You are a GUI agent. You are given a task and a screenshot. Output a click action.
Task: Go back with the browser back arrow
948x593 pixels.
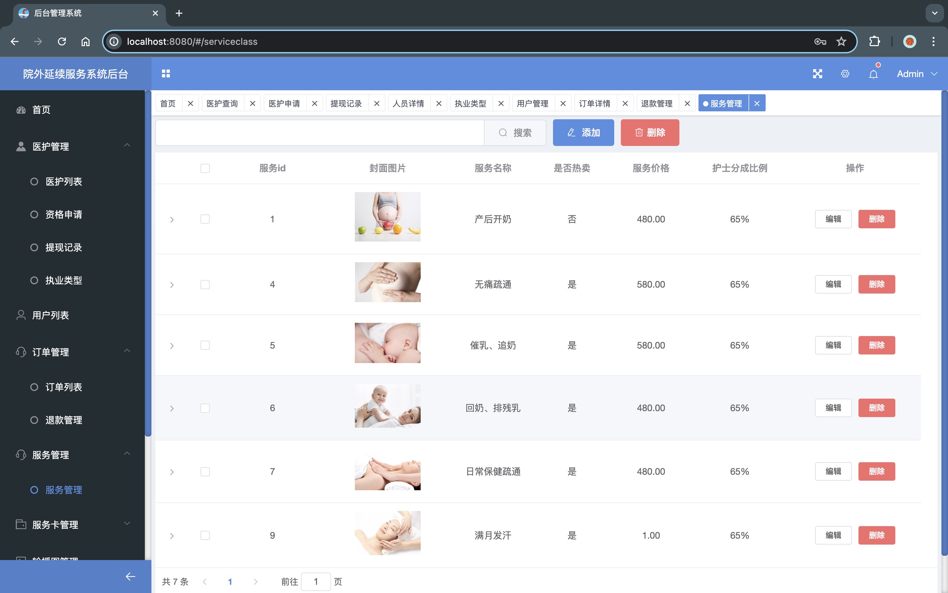click(x=14, y=42)
